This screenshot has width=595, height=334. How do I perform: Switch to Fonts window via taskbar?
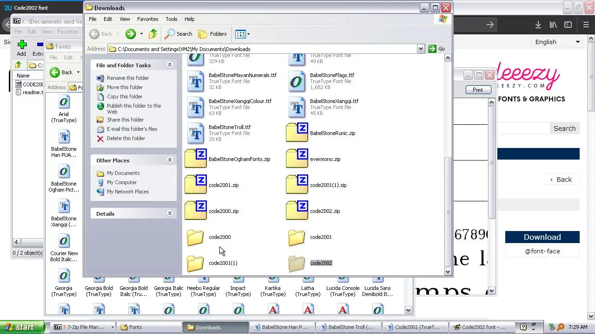149,327
